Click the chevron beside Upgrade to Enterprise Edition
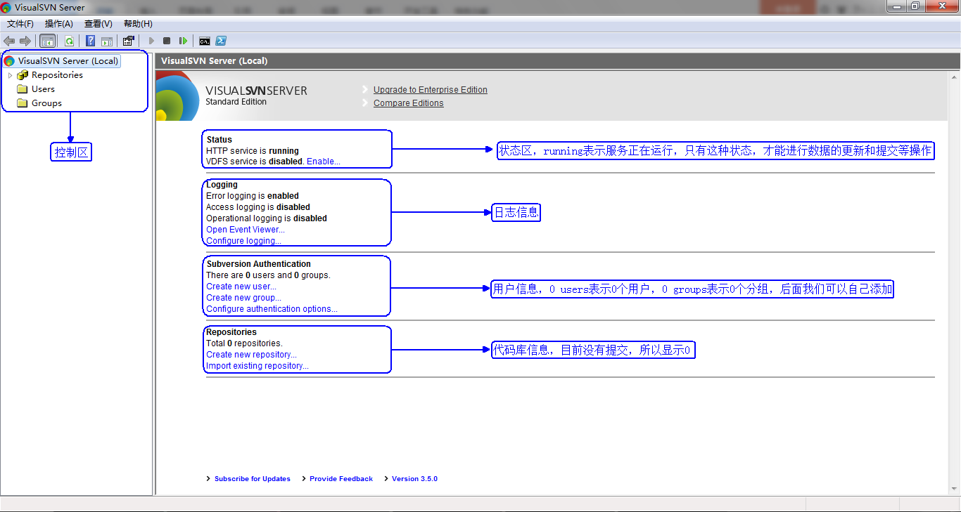 click(365, 90)
